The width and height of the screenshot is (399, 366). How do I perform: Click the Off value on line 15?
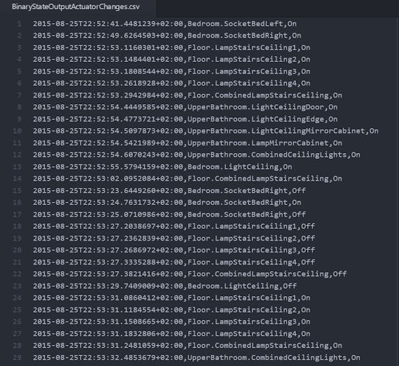point(299,191)
